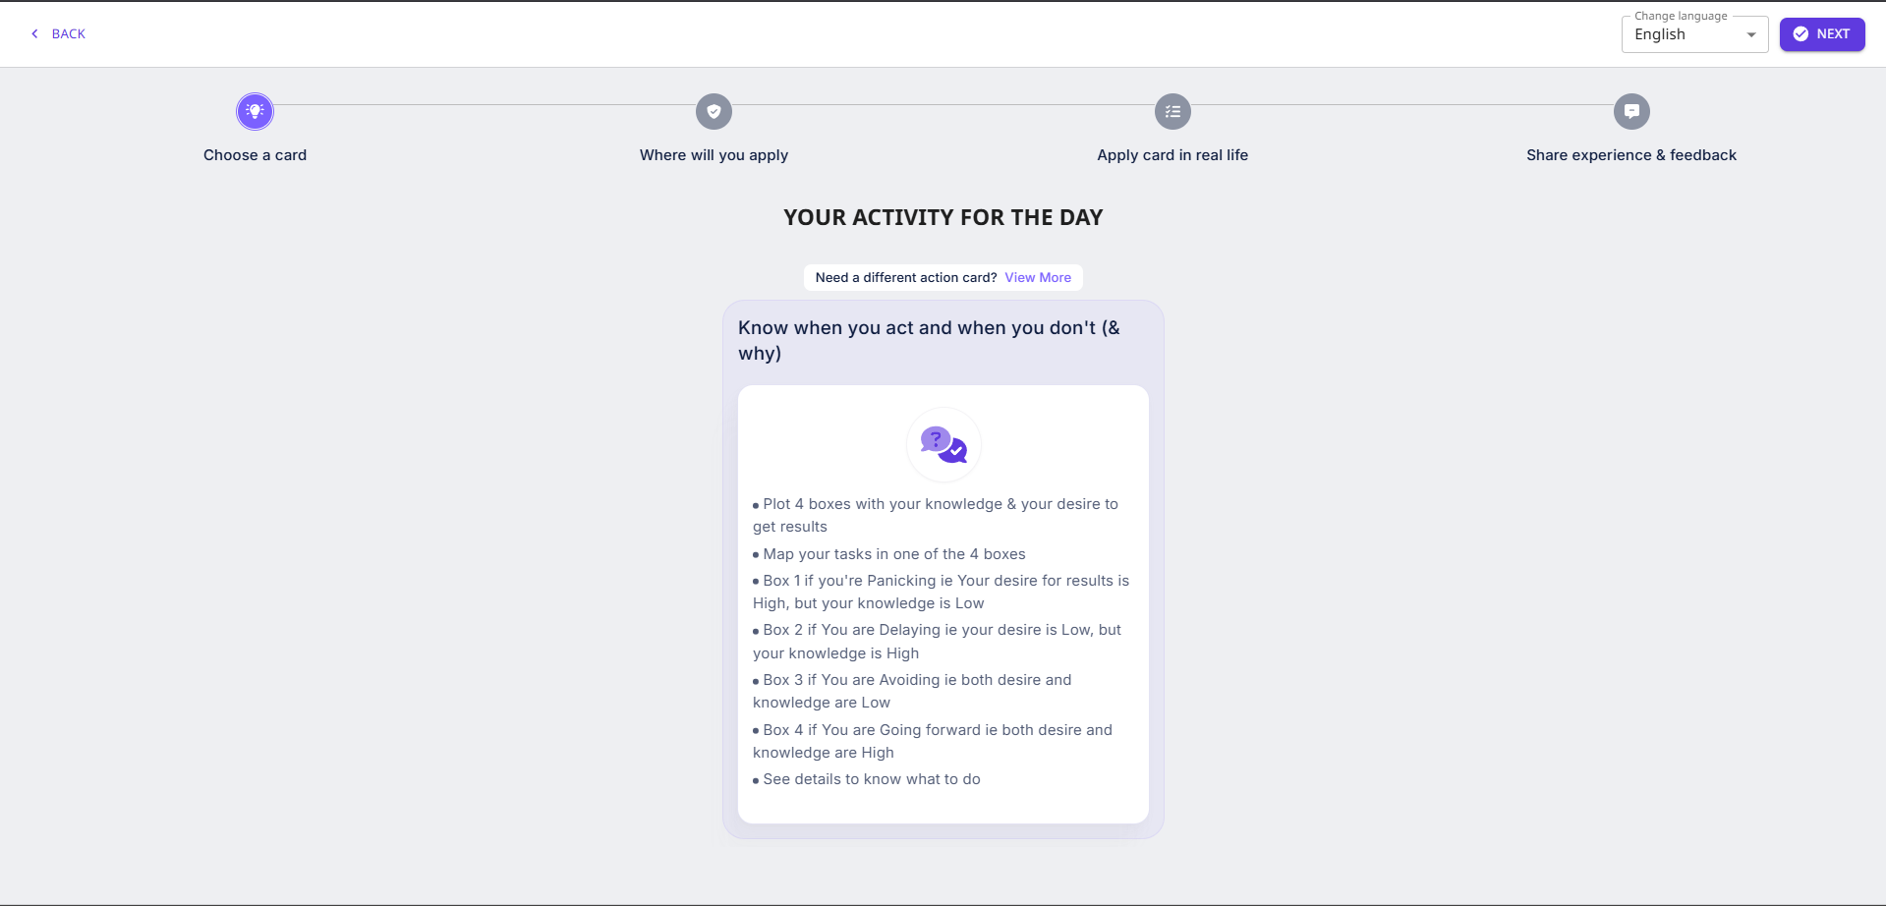The height and width of the screenshot is (906, 1886).
Task: Click the back chevron arrow icon
Action: 35,34
